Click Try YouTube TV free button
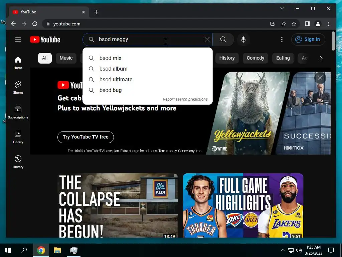The image size is (342, 257). point(85,137)
